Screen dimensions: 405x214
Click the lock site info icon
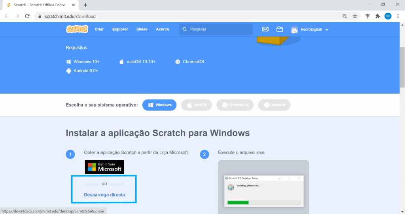pyautogui.click(x=40, y=16)
